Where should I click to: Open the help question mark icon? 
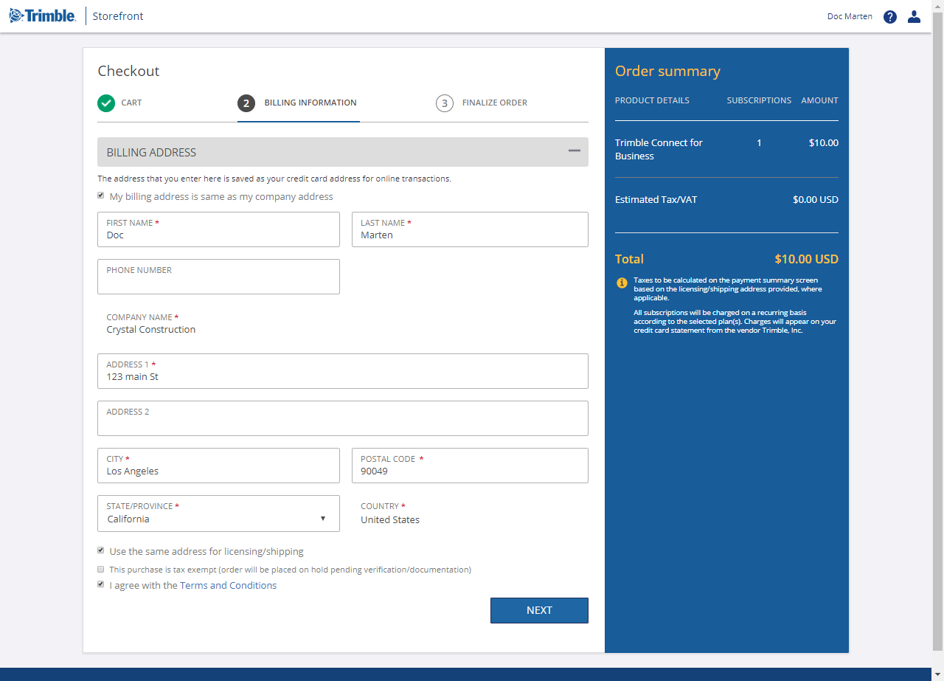click(x=890, y=16)
